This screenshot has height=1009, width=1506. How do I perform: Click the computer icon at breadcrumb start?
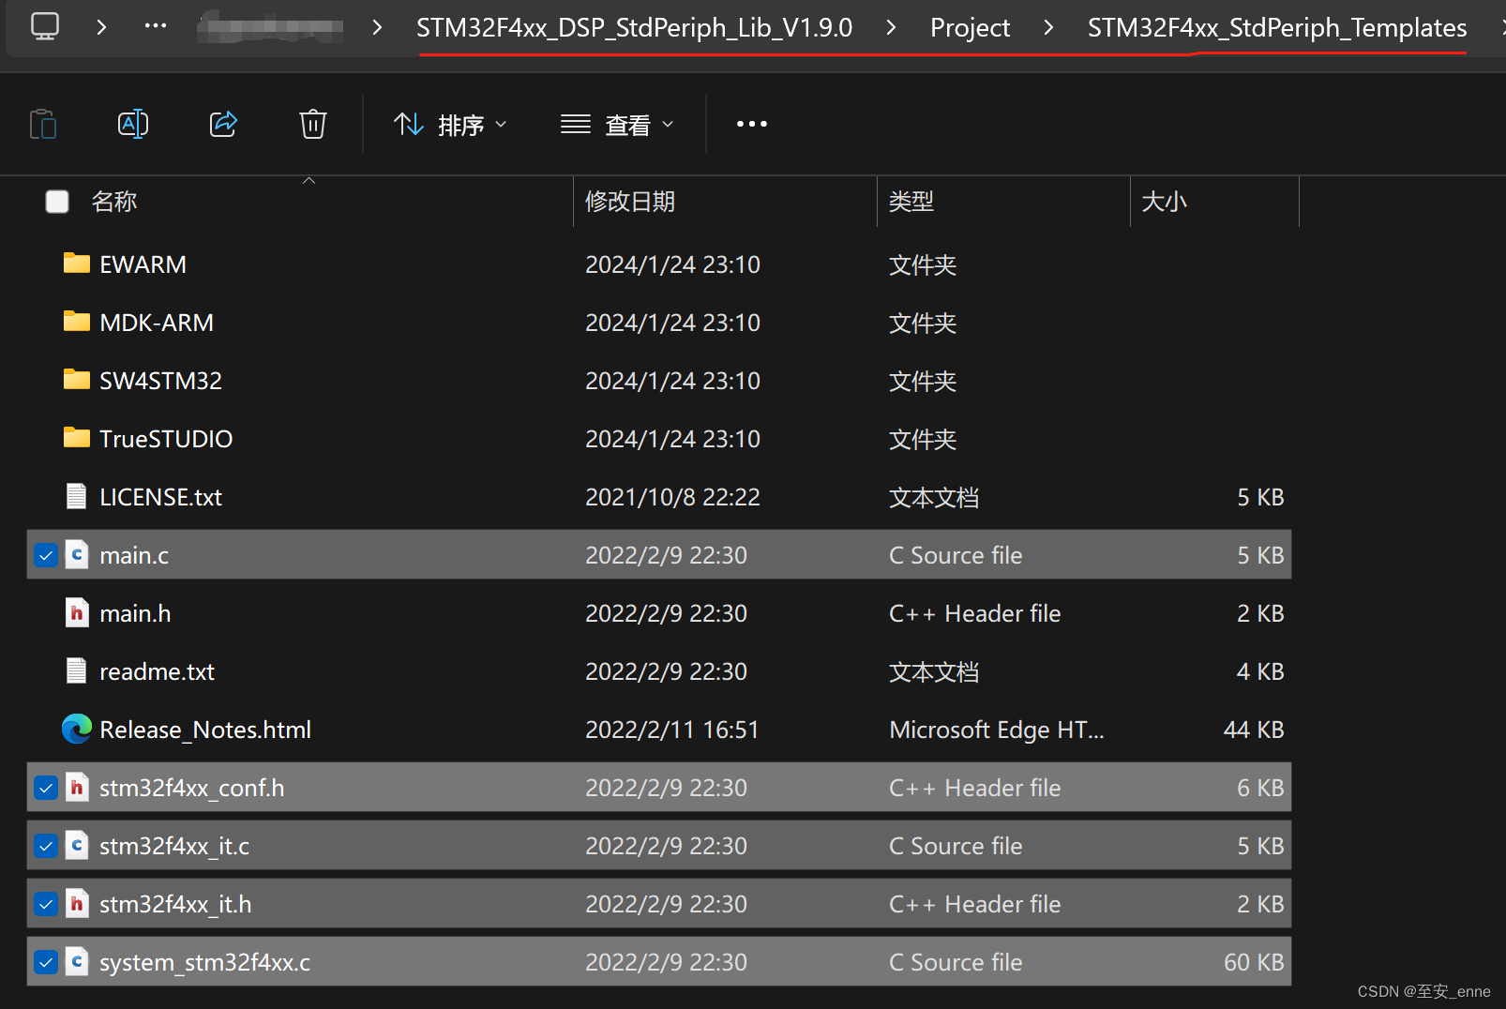[x=43, y=27]
